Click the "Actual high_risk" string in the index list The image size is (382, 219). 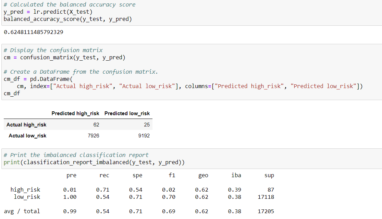click(83, 86)
